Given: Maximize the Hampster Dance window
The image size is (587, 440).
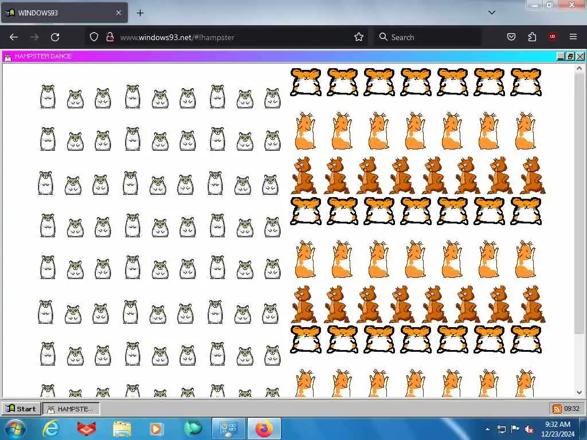Looking at the screenshot, I should pyautogui.click(x=570, y=57).
